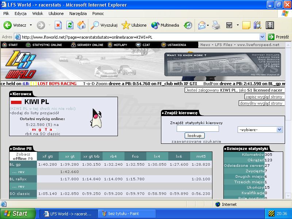The height and width of the screenshot is (219, 292).
Task: Click the LFS World logo
Action: click(21, 65)
